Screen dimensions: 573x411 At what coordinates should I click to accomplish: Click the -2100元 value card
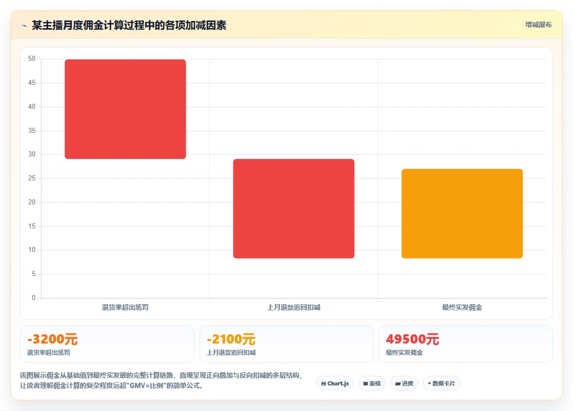(286, 344)
